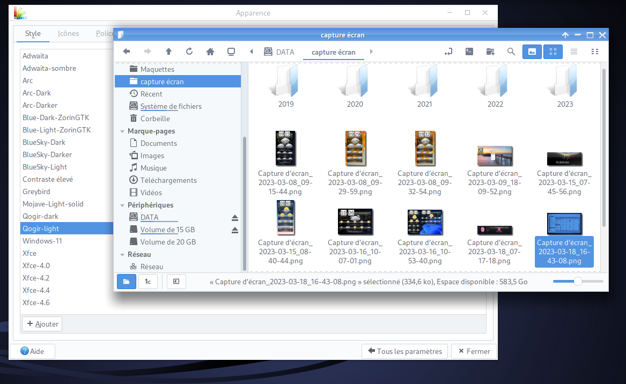Collapse the Réseau section header

tap(122, 255)
